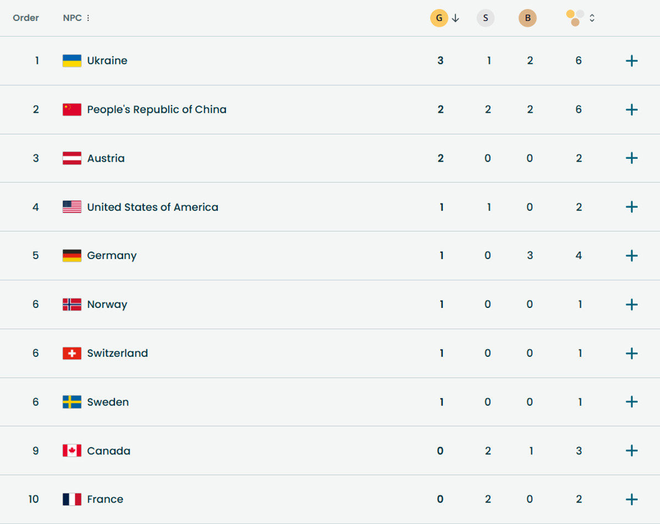
Task: Open the Sweden country link
Action: [x=108, y=402]
